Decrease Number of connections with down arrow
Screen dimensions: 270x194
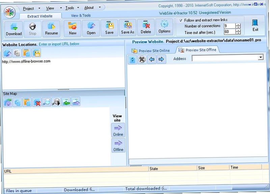(238, 27)
